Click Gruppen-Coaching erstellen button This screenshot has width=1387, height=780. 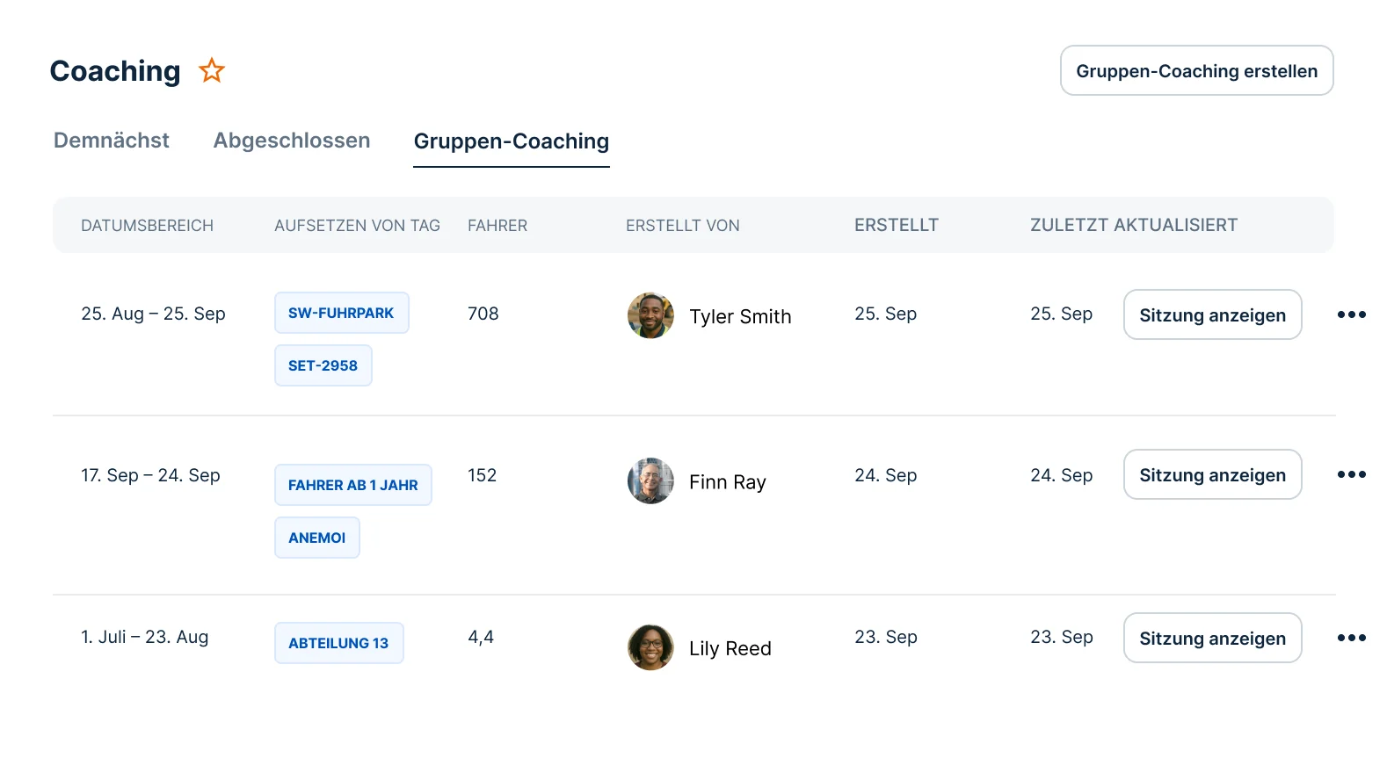pyautogui.click(x=1196, y=70)
